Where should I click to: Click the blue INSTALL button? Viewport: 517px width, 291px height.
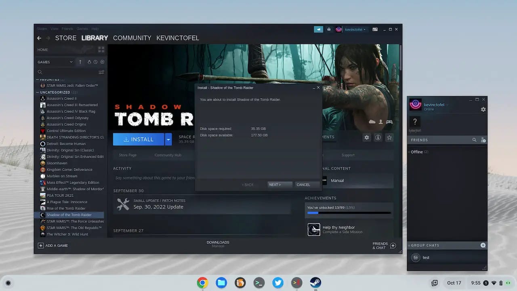tap(139, 139)
